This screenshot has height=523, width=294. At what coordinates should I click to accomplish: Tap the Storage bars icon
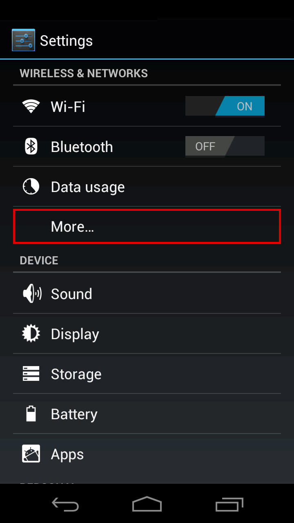(x=31, y=373)
